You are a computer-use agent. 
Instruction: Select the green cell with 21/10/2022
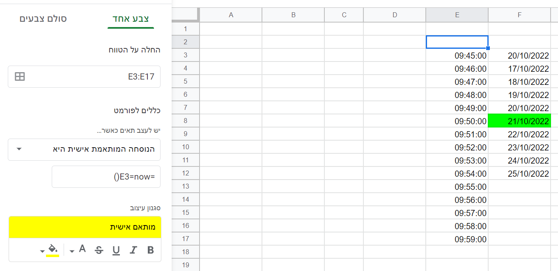519,121
